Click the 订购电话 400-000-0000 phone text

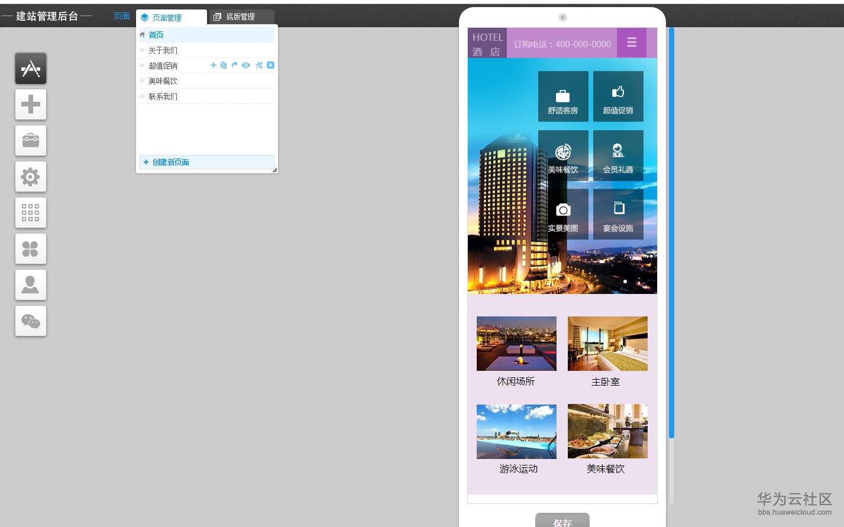[562, 44]
